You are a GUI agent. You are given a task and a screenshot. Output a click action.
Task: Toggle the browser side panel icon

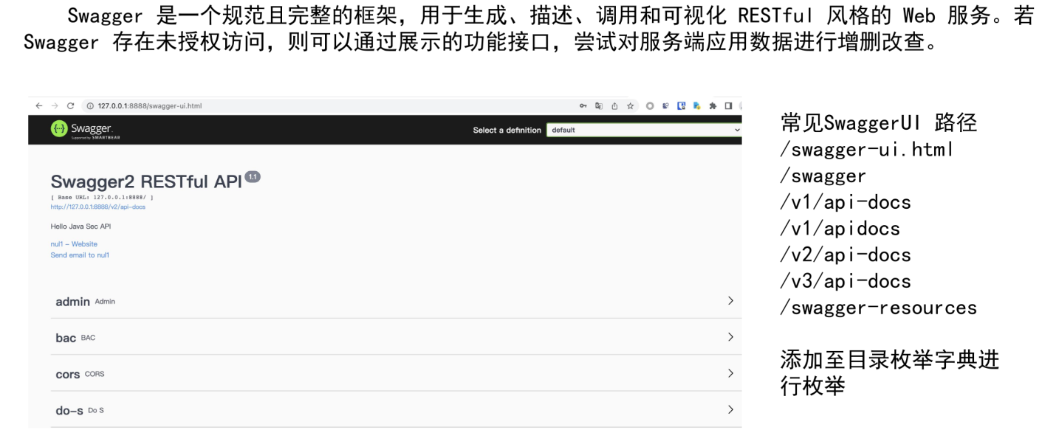coord(728,106)
